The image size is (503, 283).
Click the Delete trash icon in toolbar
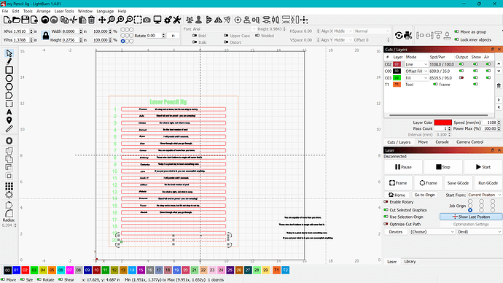click(91, 20)
